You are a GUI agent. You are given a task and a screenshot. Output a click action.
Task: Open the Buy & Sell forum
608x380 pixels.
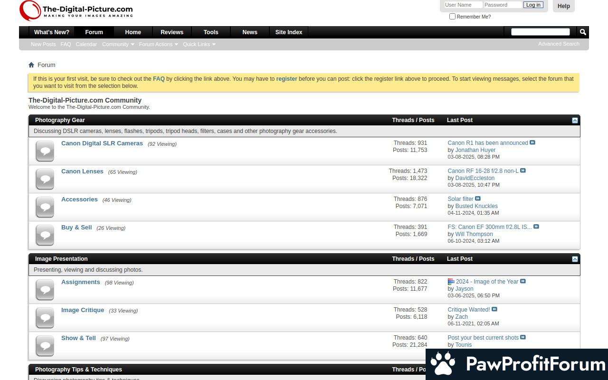[76, 228]
